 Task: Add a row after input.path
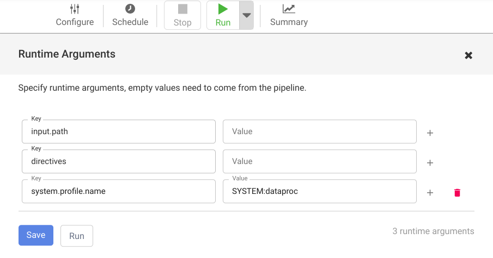click(430, 133)
